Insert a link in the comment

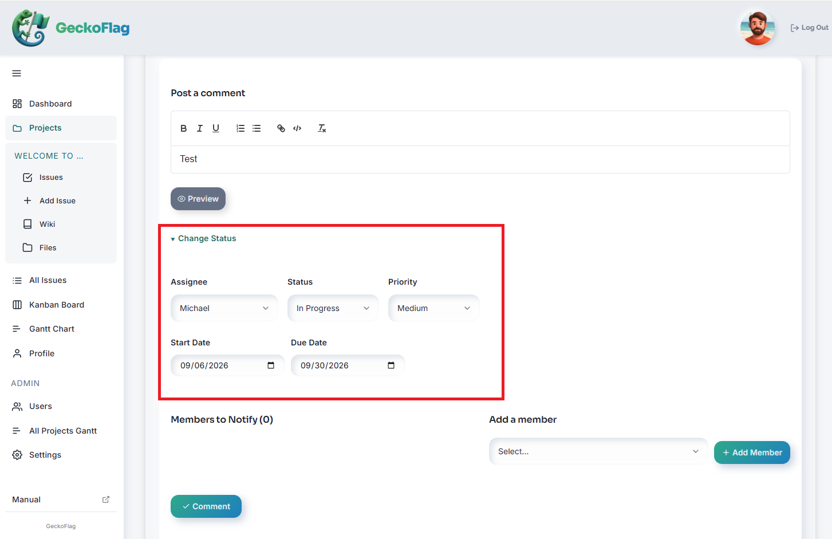tap(281, 128)
